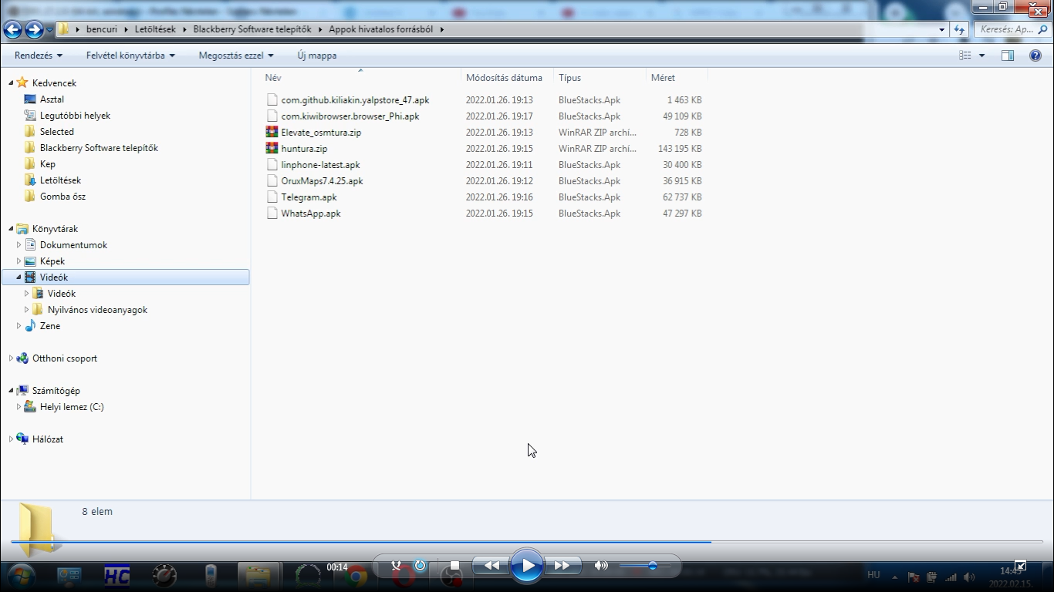Screen dimensions: 1054x592
Task: Expand the Helyi lemez (C:) node
Action: [19, 407]
